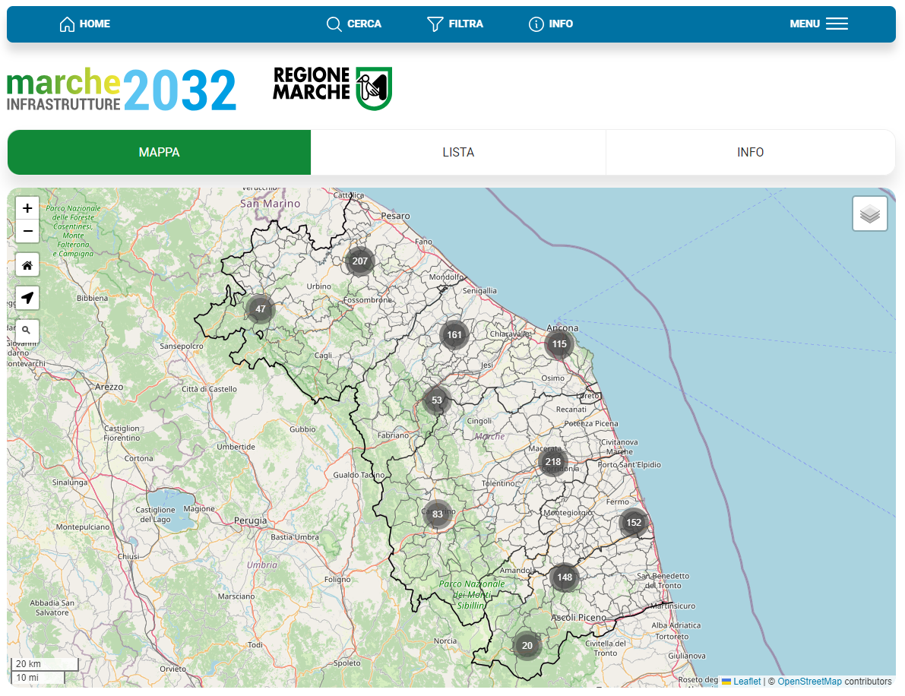Open the FILTRA filter option
Image resolution: width=905 pixels, height=696 pixels.
(455, 24)
